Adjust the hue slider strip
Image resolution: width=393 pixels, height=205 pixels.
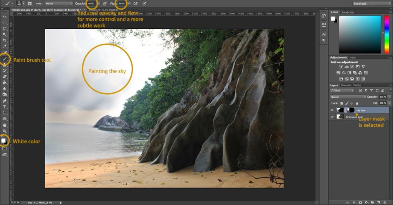[x=387, y=34]
